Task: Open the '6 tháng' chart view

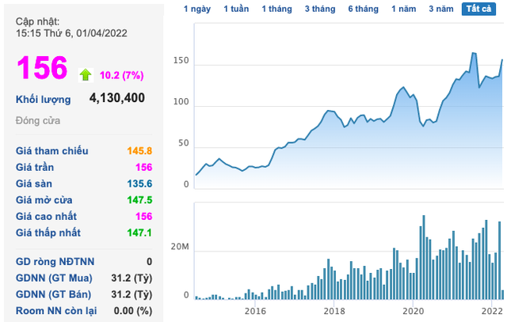Action: 364,9
